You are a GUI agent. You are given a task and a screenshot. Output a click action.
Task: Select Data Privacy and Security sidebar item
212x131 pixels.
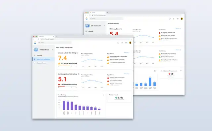point(43,59)
